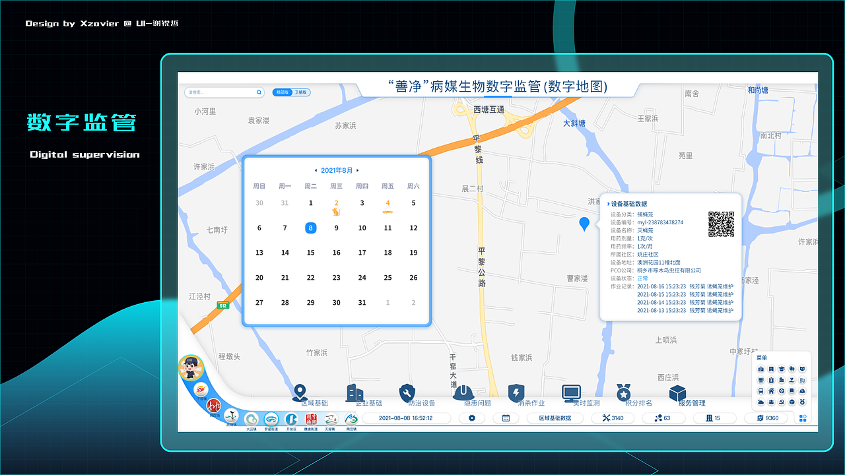Select the 西塘镇 town icon

(231, 416)
